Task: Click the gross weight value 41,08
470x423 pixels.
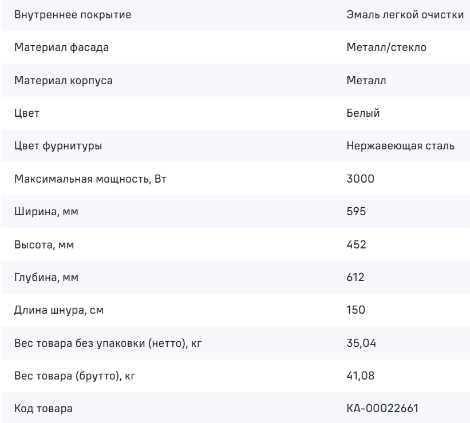Action: click(x=360, y=377)
